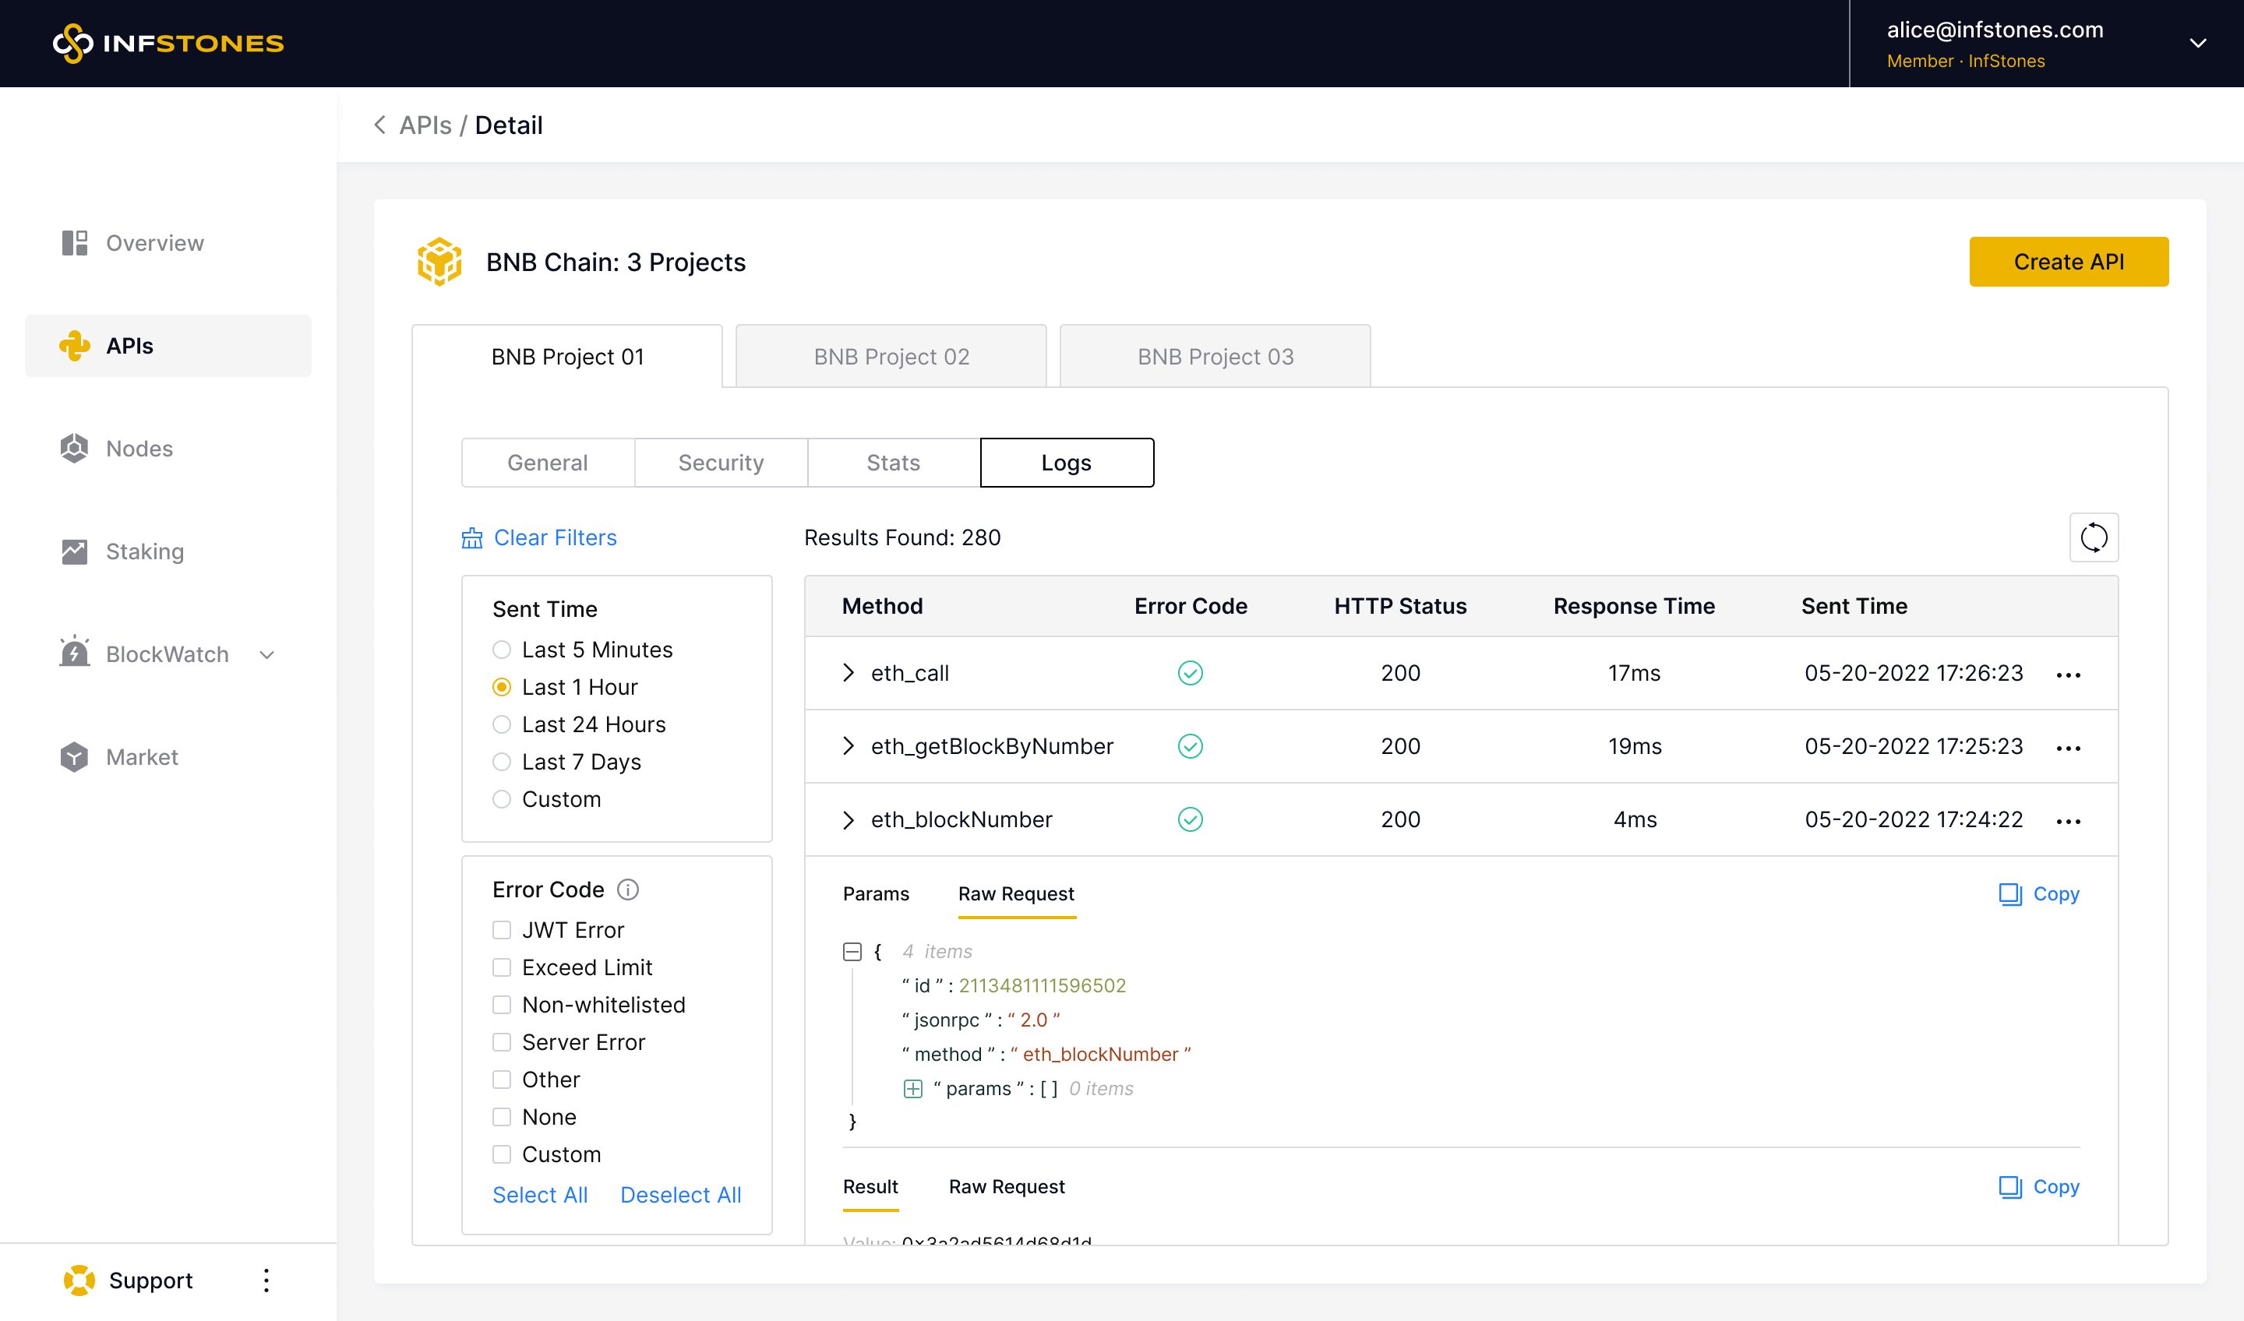Click the refresh logs icon
The width and height of the screenshot is (2244, 1321).
[2093, 537]
